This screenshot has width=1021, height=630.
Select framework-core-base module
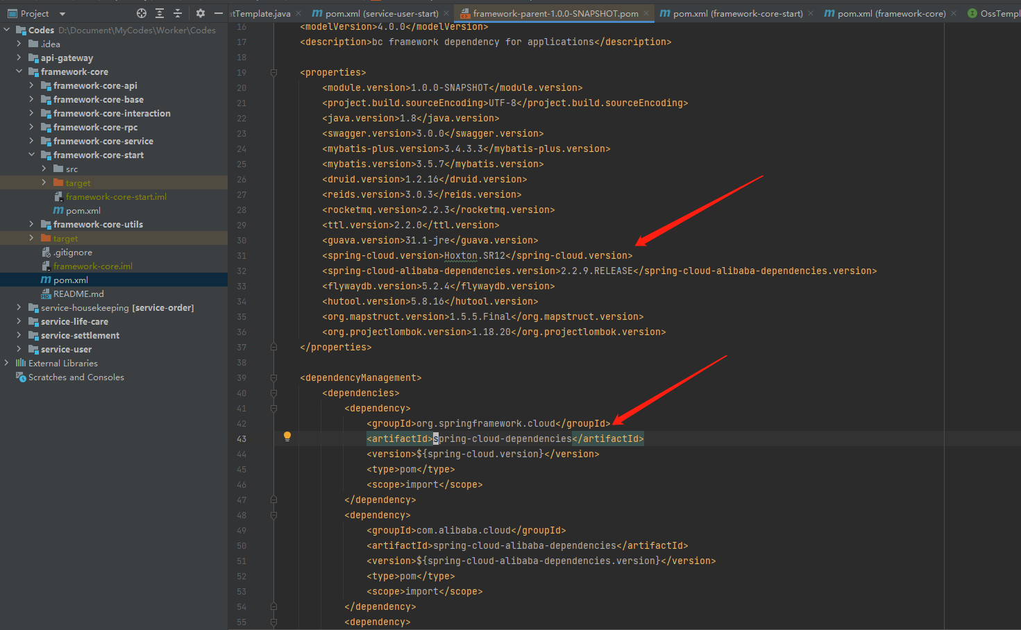[x=99, y=99]
